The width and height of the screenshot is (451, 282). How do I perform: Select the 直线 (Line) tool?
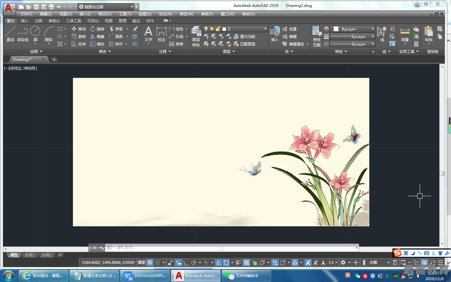coord(10,34)
